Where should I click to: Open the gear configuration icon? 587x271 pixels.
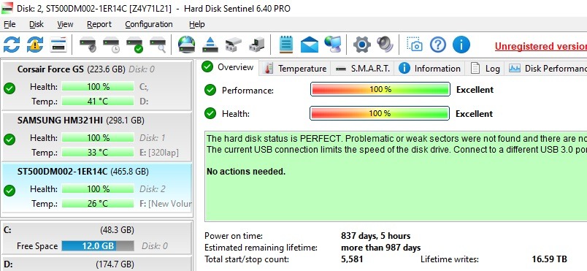click(362, 45)
